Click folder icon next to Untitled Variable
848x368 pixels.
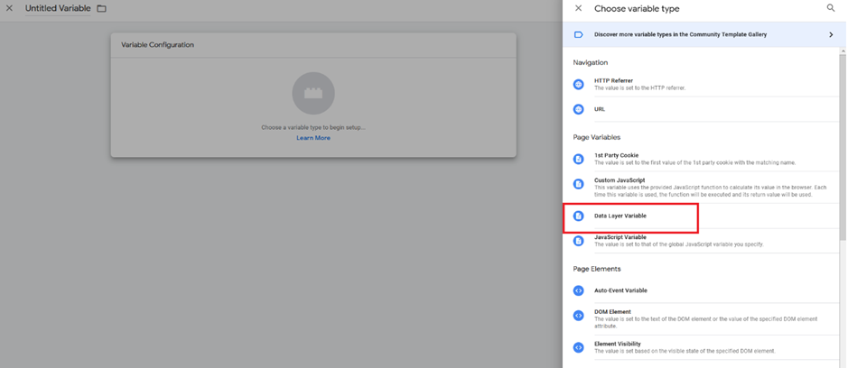tap(102, 9)
